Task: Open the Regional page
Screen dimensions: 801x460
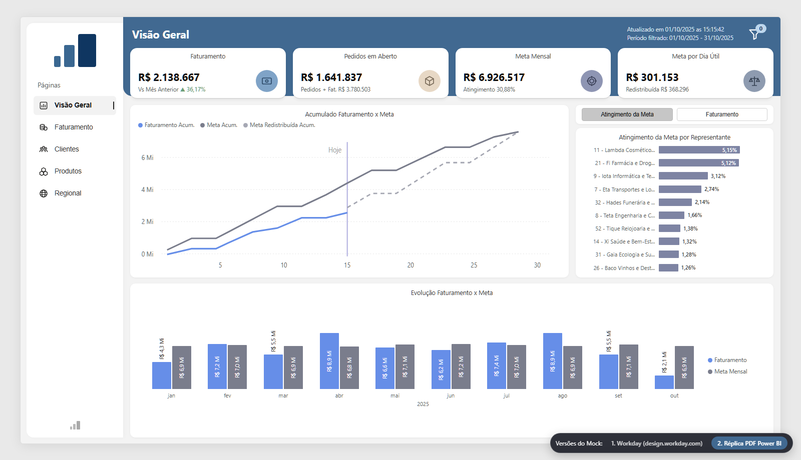Action: [75, 193]
